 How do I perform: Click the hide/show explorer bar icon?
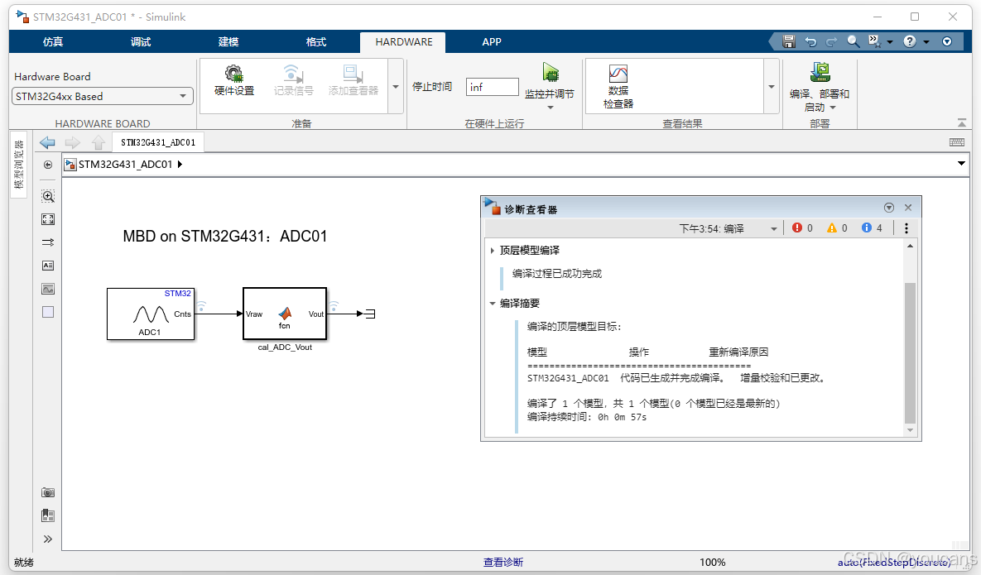47,165
